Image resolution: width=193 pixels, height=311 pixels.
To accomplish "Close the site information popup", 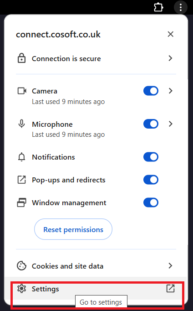I will pyautogui.click(x=170, y=34).
